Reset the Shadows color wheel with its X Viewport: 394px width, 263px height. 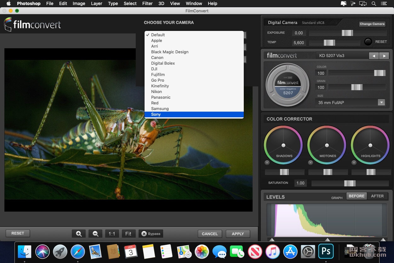267,163
